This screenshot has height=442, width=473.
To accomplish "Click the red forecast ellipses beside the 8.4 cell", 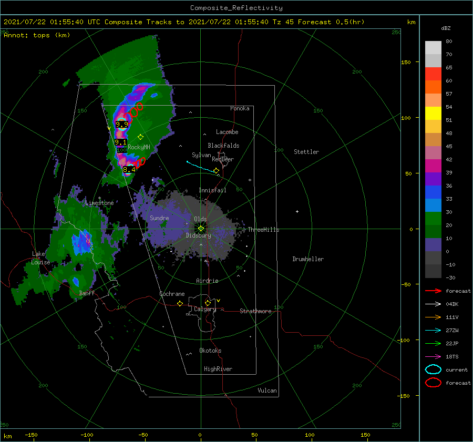I will pyautogui.click(x=140, y=162).
